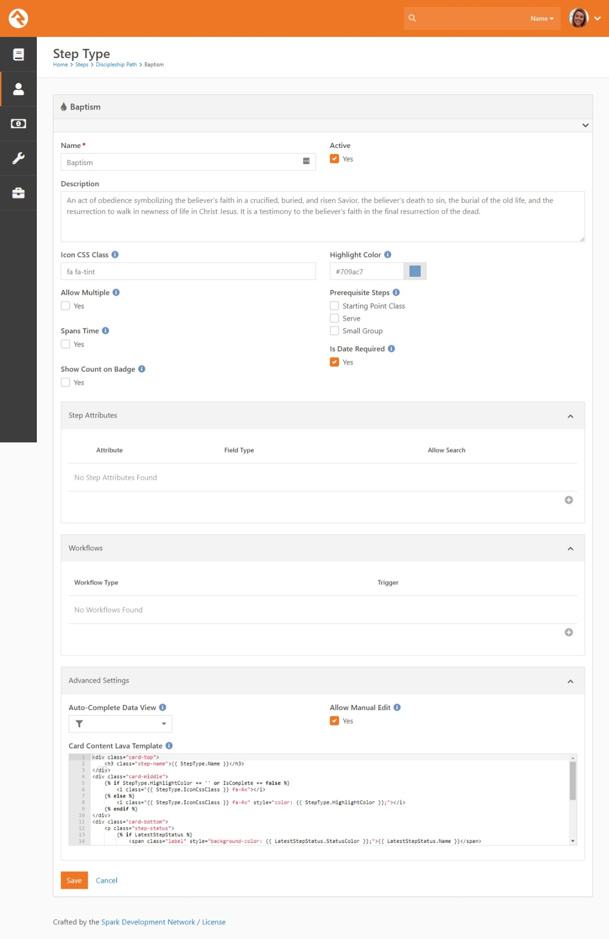Collapse the Step Attributes section
The height and width of the screenshot is (939, 609).
coord(571,416)
